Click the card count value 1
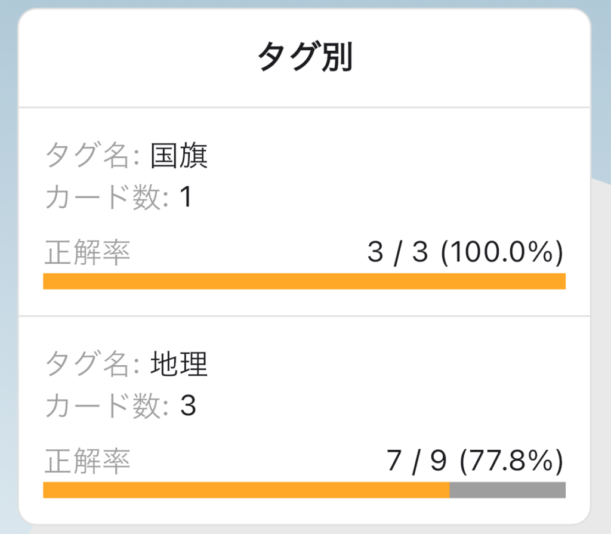611x534 pixels. click(186, 197)
